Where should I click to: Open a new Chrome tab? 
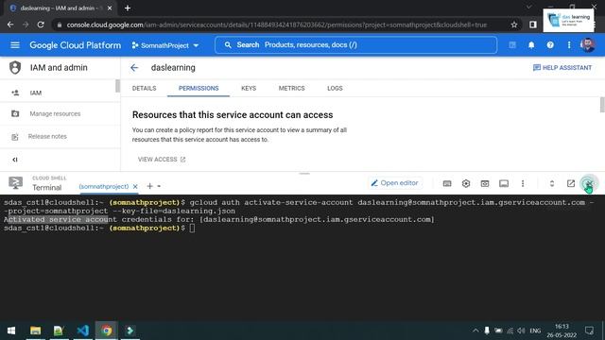[128, 8]
